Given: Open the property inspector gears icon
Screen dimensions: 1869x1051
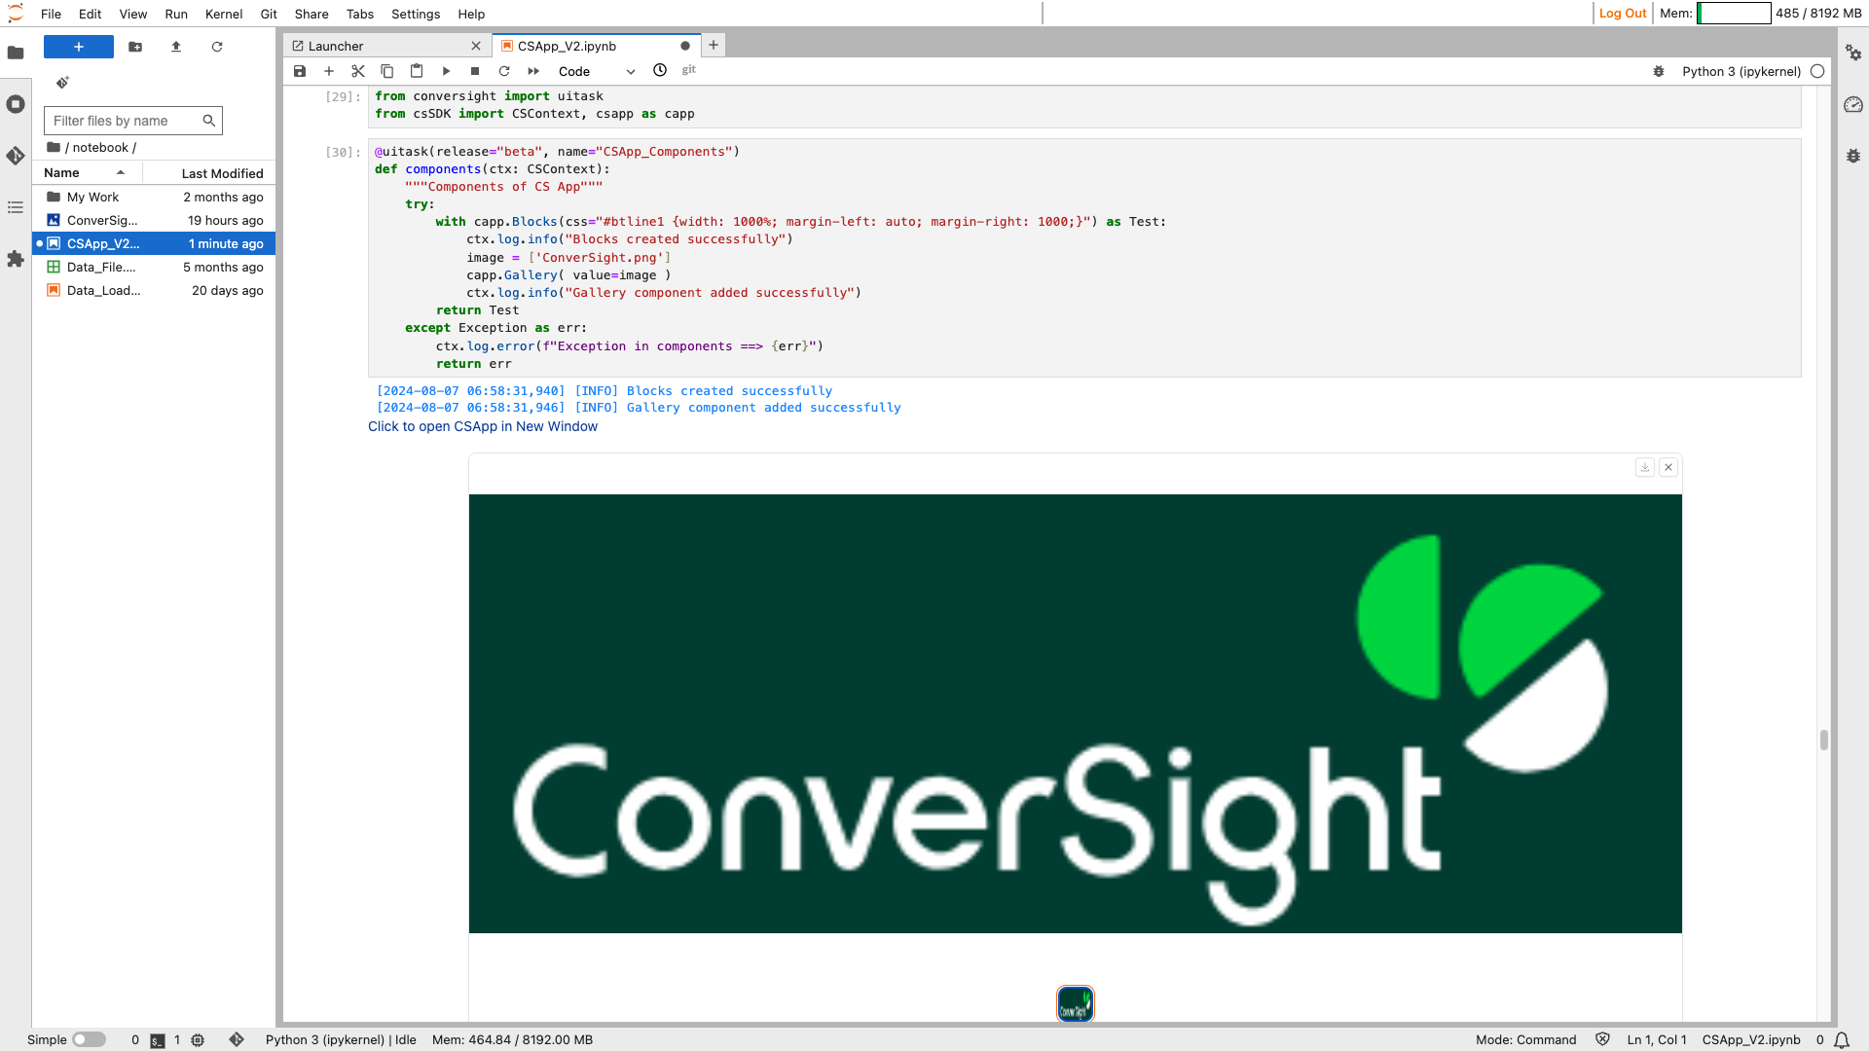Looking at the screenshot, I should click(x=1853, y=53).
